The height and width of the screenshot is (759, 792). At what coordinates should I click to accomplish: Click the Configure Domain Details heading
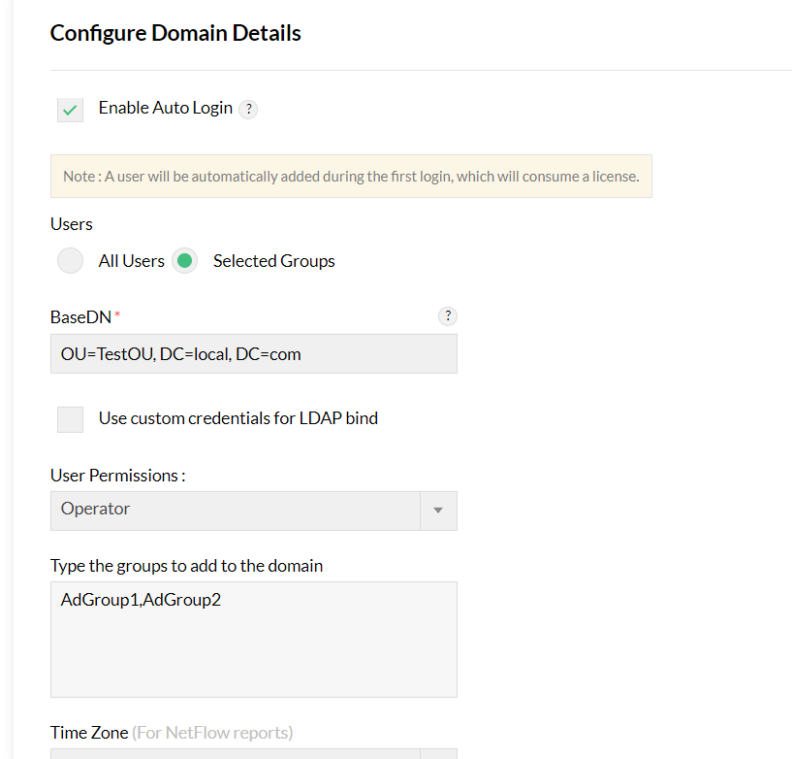pyautogui.click(x=175, y=33)
